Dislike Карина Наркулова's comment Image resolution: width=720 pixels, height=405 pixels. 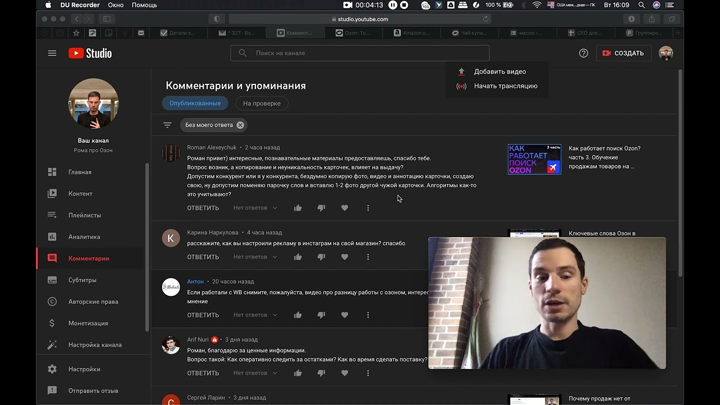click(x=321, y=257)
